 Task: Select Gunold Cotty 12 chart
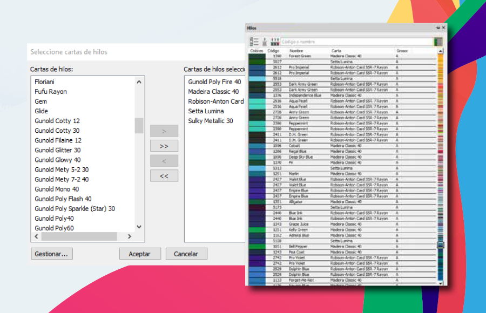57,121
